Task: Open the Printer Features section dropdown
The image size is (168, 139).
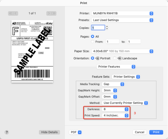Action: click(x=116, y=67)
